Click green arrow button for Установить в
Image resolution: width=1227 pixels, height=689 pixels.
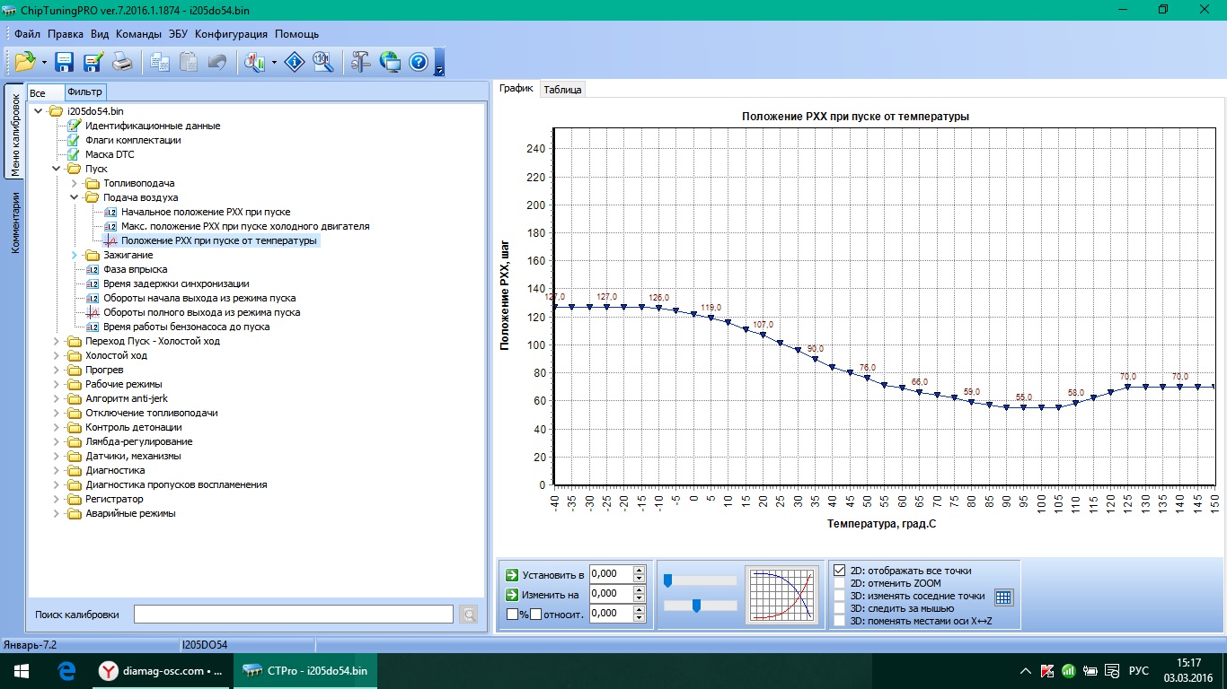point(512,574)
